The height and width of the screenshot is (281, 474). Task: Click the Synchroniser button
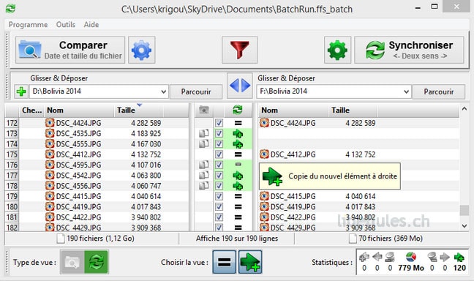point(409,50)
